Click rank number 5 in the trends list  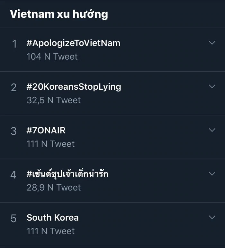(14, 218)
